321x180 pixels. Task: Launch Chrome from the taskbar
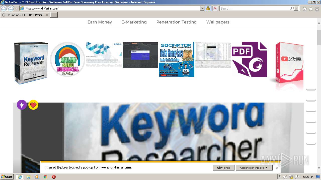coord(45,177)
